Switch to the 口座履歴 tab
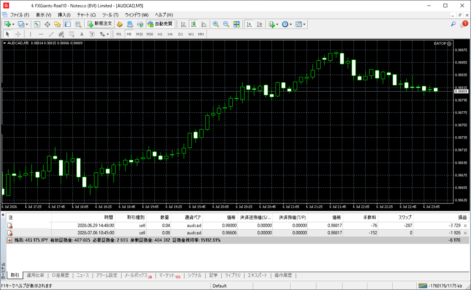The width and height of the screenshot is (471, 290). 60,275
